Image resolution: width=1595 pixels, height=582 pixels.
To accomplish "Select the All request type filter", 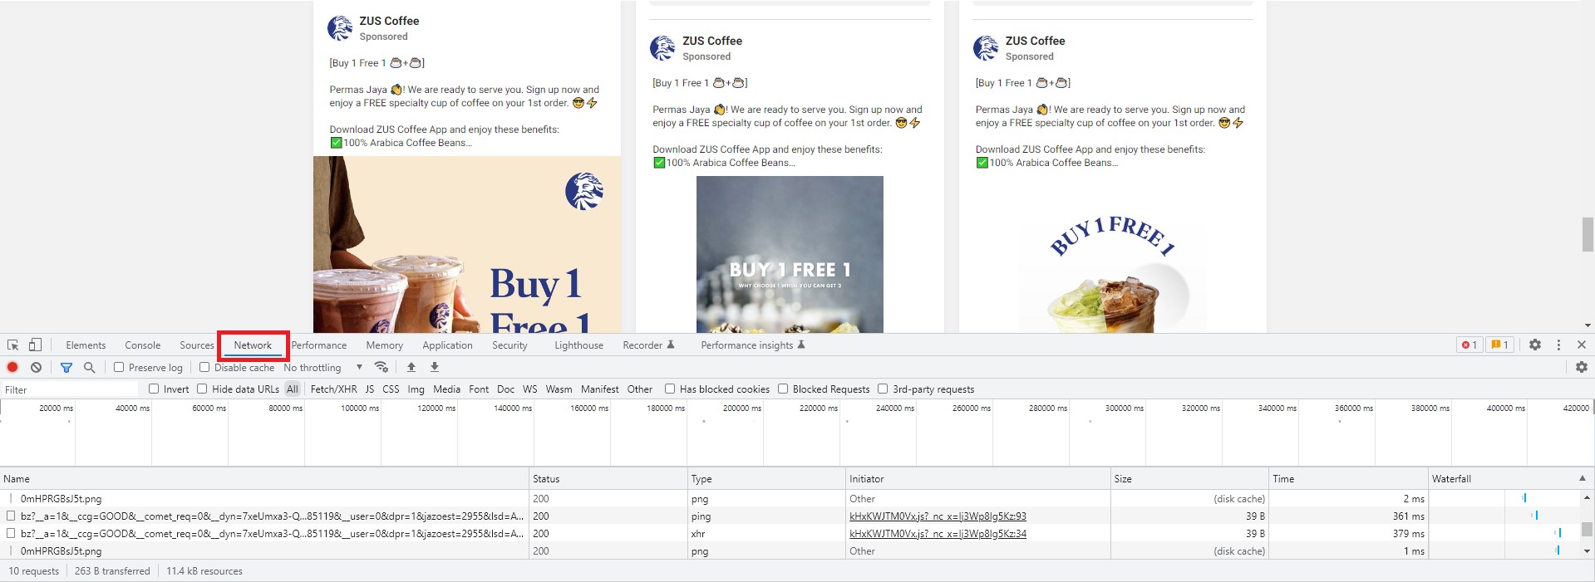I will [293, 389].
